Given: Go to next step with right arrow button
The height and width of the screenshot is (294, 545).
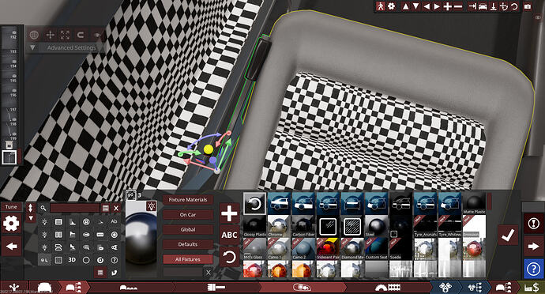Looking at the screenshot, I should click(533, 247).
